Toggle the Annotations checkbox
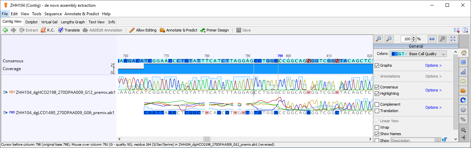The image size is (471, 148). pos(377,76)
